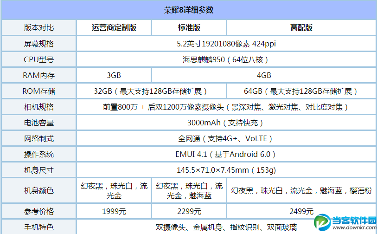Select the RAM内存 row label
377x234 pixels.
point(38,75)
